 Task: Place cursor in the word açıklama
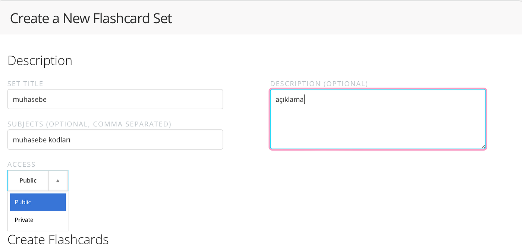(290, 100)
